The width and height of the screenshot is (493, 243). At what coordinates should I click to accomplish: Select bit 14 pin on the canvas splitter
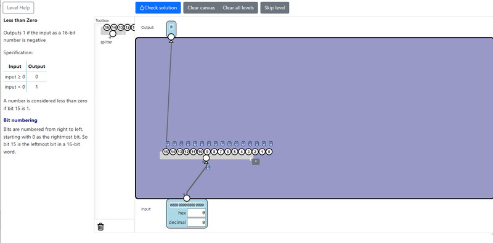point(173,152)
